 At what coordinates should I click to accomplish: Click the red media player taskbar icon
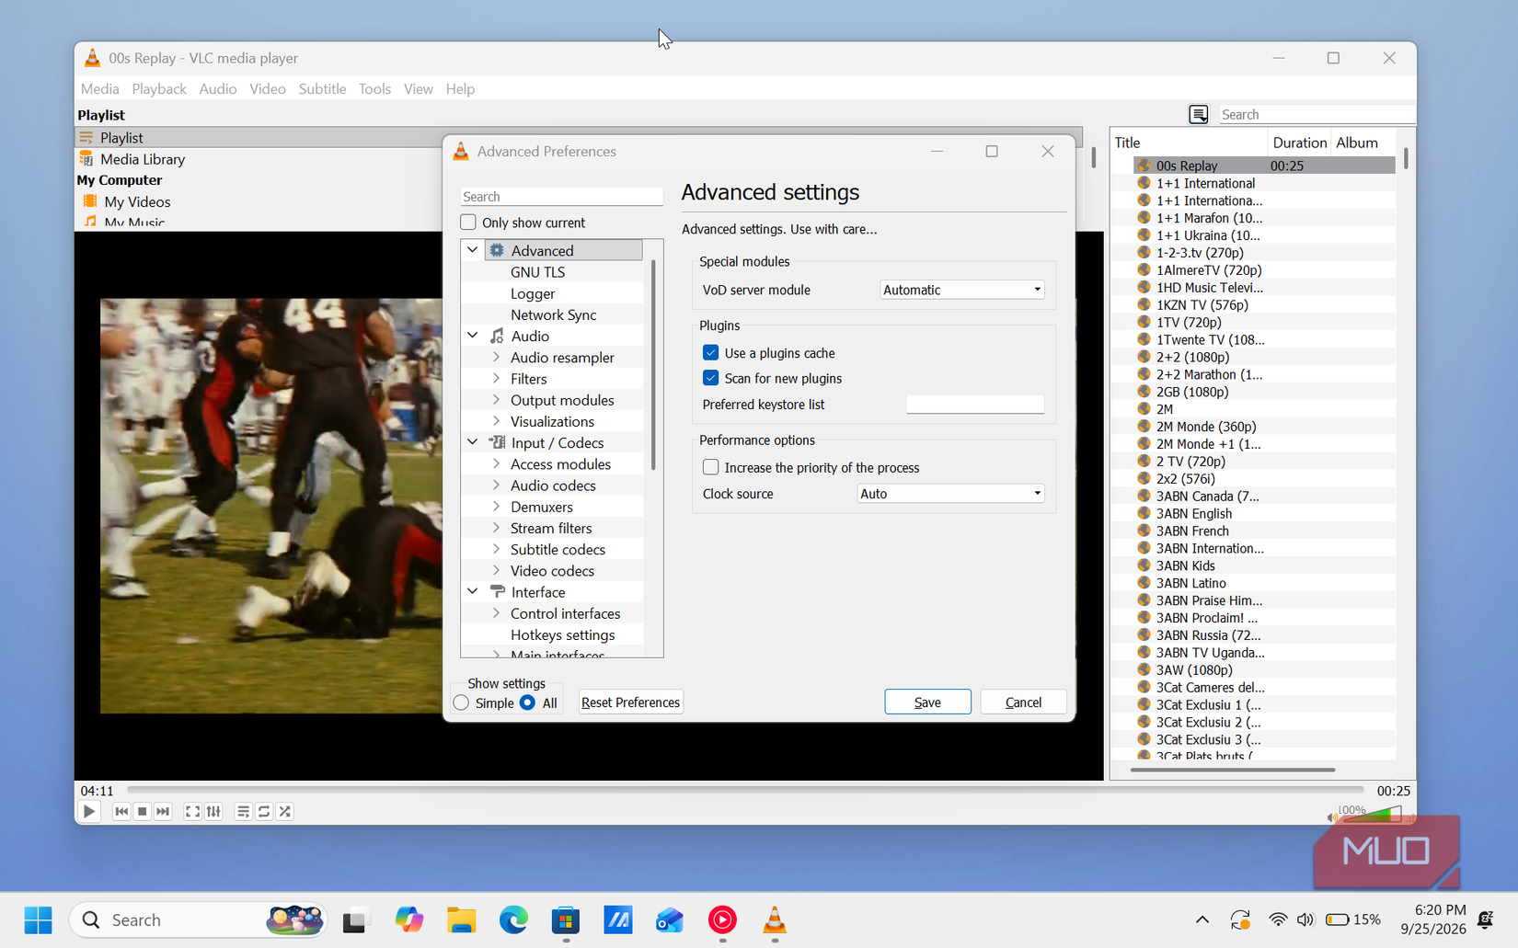tap(722, 919)
